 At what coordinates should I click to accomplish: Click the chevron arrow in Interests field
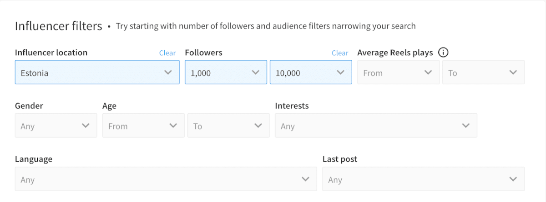click(x=465, y=125)
